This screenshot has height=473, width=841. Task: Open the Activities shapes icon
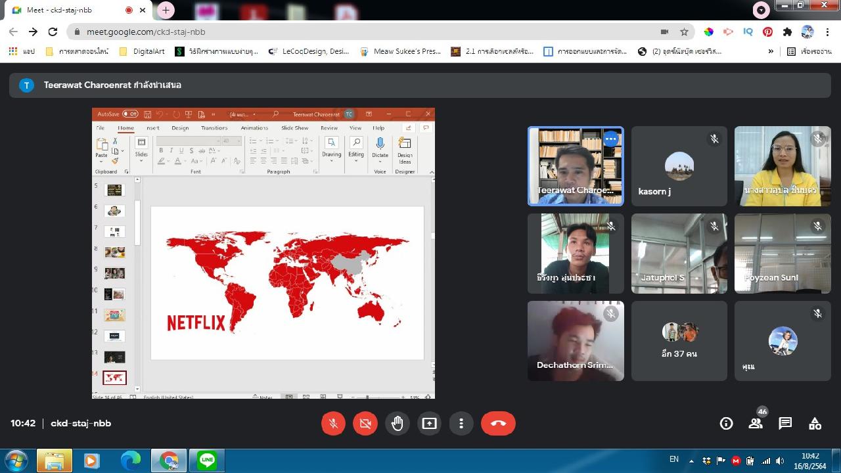tap(815, 424)
